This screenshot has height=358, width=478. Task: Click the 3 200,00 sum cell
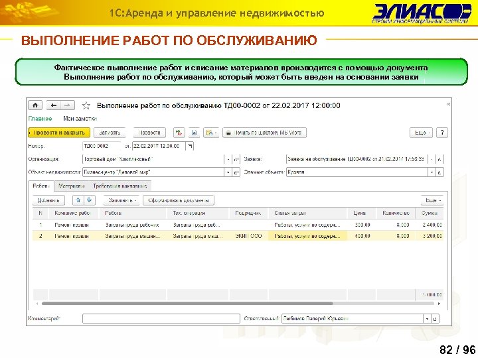(430, 236)
